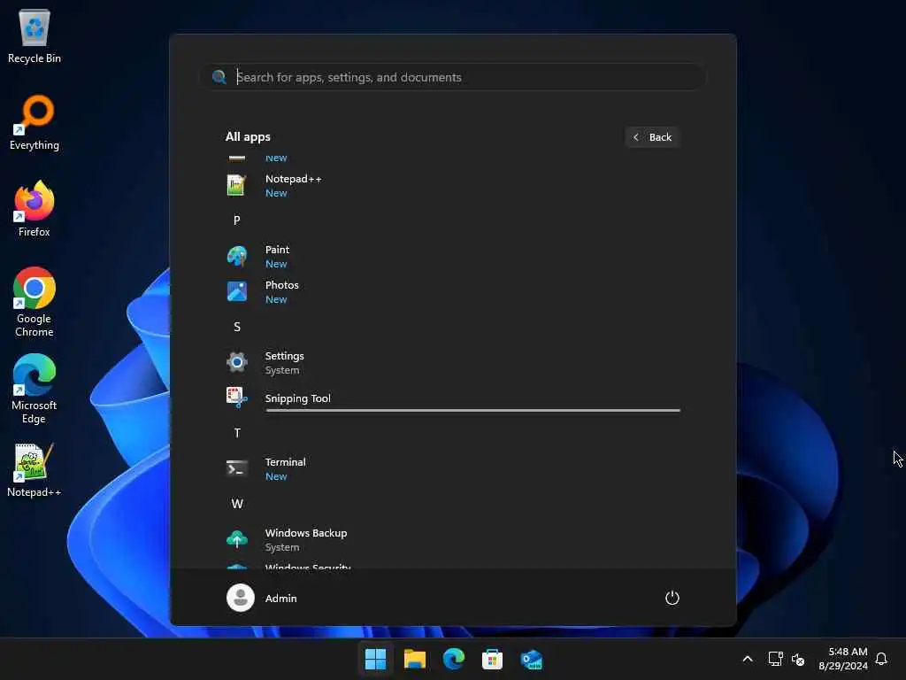Open Notepad++ shortcut on desktop

click(x=35, y=469)
